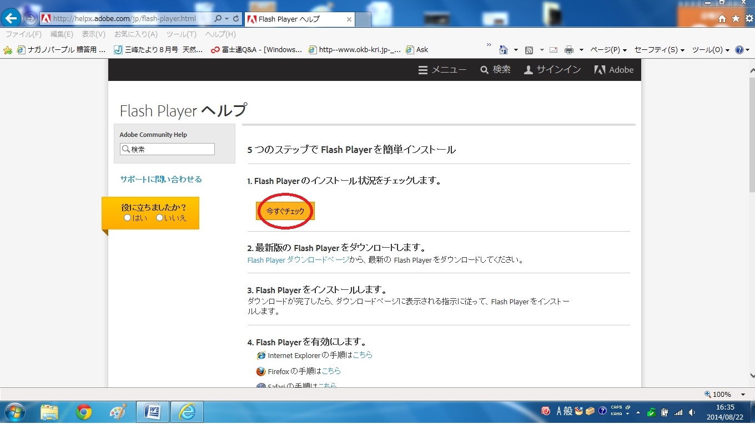The height and width of the screenshot is (424, 755).
Task: Expand the command bar overflow chevron
Action: (489, 44)
